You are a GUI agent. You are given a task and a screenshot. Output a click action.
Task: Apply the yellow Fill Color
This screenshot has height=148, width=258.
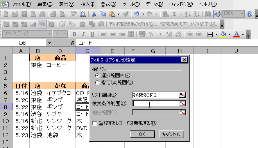point(223,34)
